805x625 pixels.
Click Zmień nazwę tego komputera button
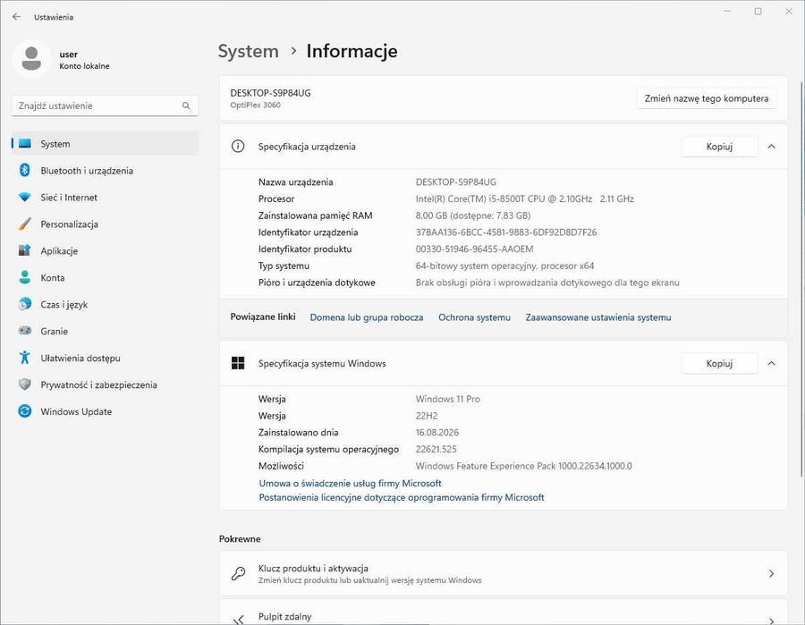[707, 98]
